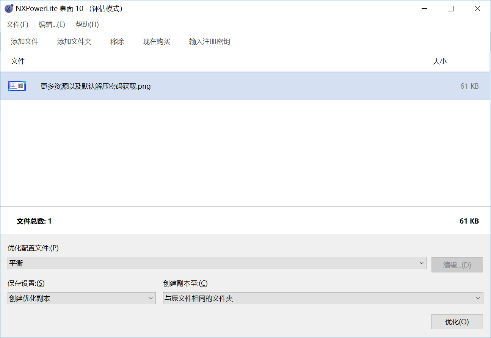491x338 pixels.
Task: Click the NXPowerLite app icon in title bar
Action: [x=9, y=9]
